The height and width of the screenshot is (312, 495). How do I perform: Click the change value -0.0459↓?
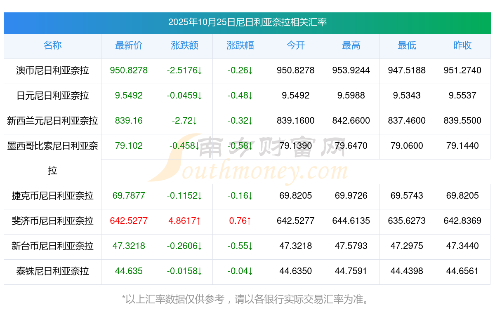point(184,96)
